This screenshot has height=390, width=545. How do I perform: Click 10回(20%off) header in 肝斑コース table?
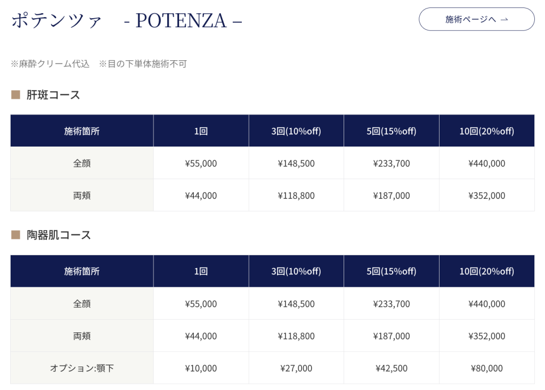tap(486, 131)
